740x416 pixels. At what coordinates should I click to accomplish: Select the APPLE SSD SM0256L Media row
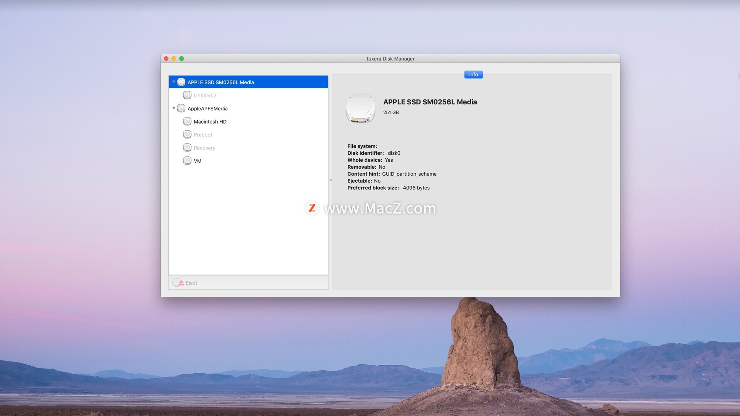(249, 82)
